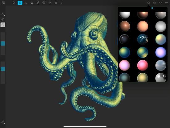Select the glossy pink-red material sphere

[143, 65]
